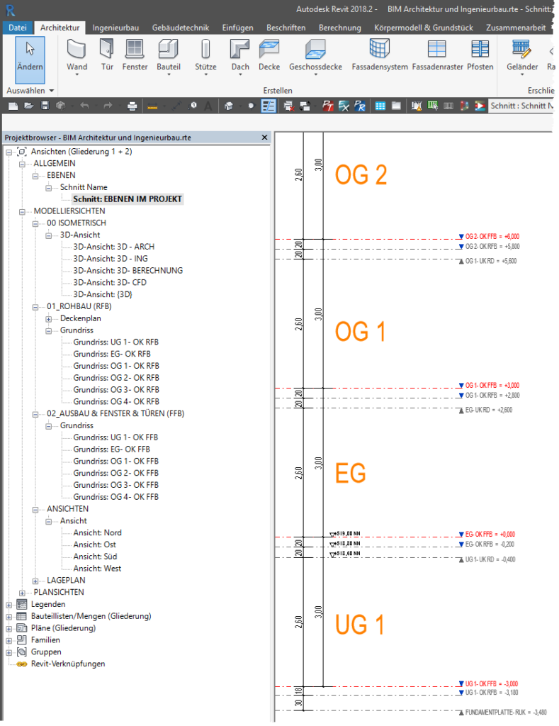559x726 pixels.
Task: Click the Ändern modify arrow tool
Action: 30,55
